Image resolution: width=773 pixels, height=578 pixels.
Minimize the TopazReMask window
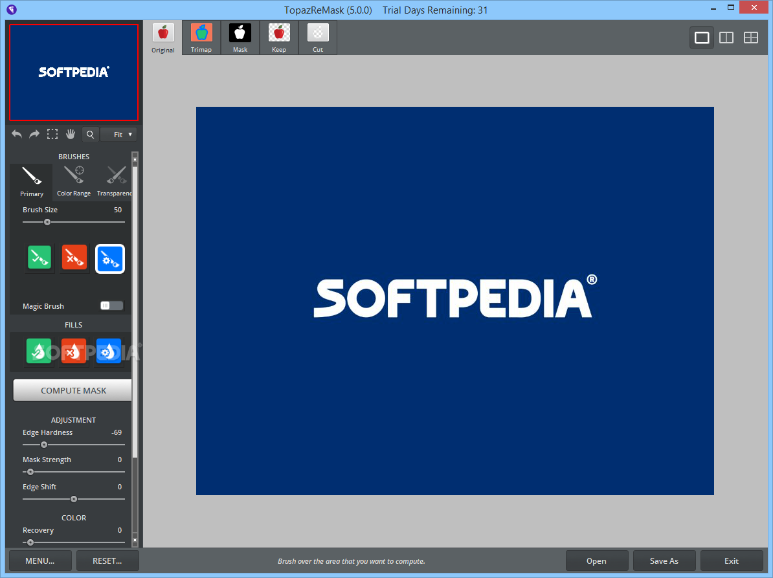713,8
